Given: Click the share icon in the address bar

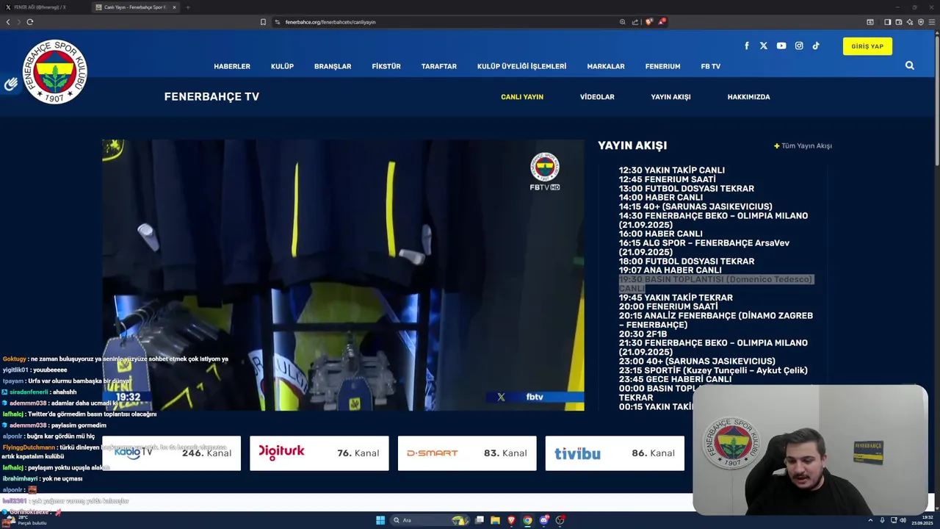Looking at the screenshot, I should point(635,22).
